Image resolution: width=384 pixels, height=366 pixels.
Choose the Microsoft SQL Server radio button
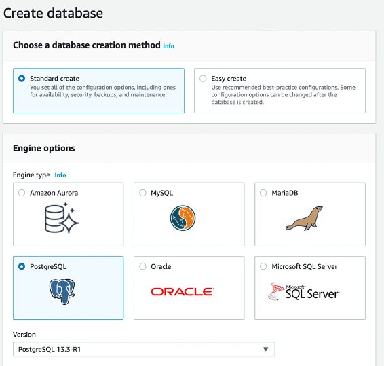pyautogui.click(x=263, y=266)
